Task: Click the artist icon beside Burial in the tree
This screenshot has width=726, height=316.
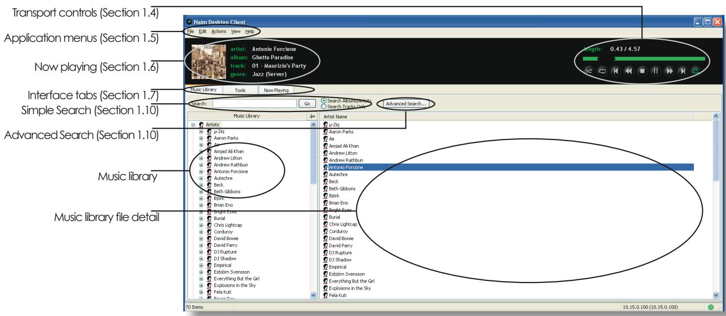Action: (x=210, y=218)
